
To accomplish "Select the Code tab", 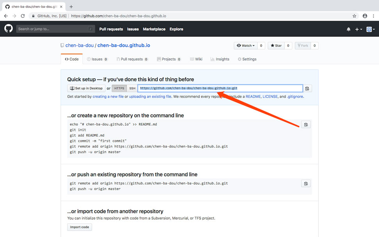I will 72,59.
